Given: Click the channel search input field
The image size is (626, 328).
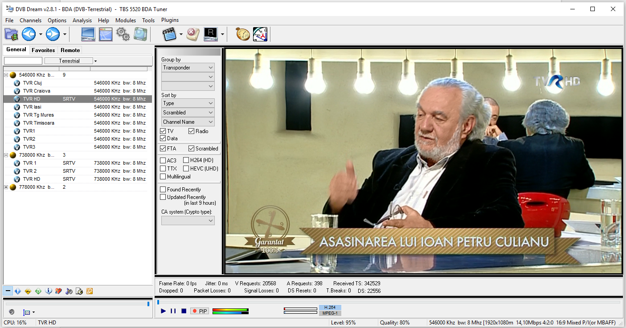Looking at the screenshot, I should click(x=23, y=61).
